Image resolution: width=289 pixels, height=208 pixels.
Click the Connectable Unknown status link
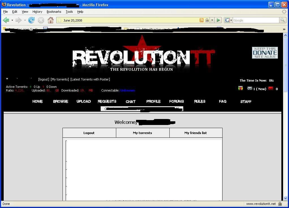[x=128, y=90]
